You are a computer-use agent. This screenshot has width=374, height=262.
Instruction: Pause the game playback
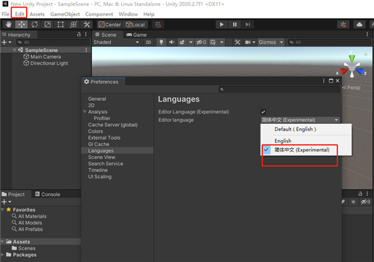(235, 24)
